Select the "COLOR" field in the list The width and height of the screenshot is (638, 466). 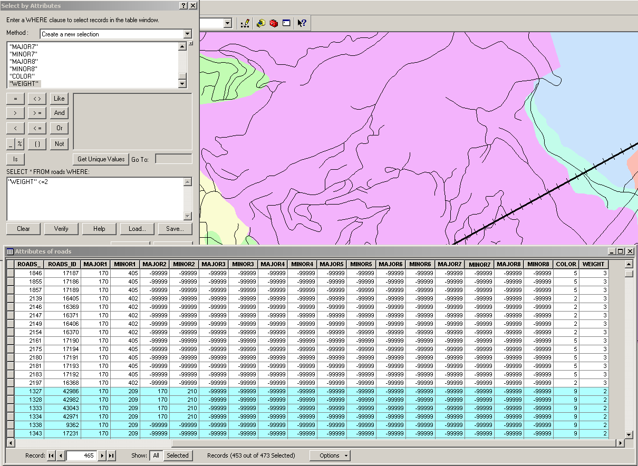pos(23,76)
